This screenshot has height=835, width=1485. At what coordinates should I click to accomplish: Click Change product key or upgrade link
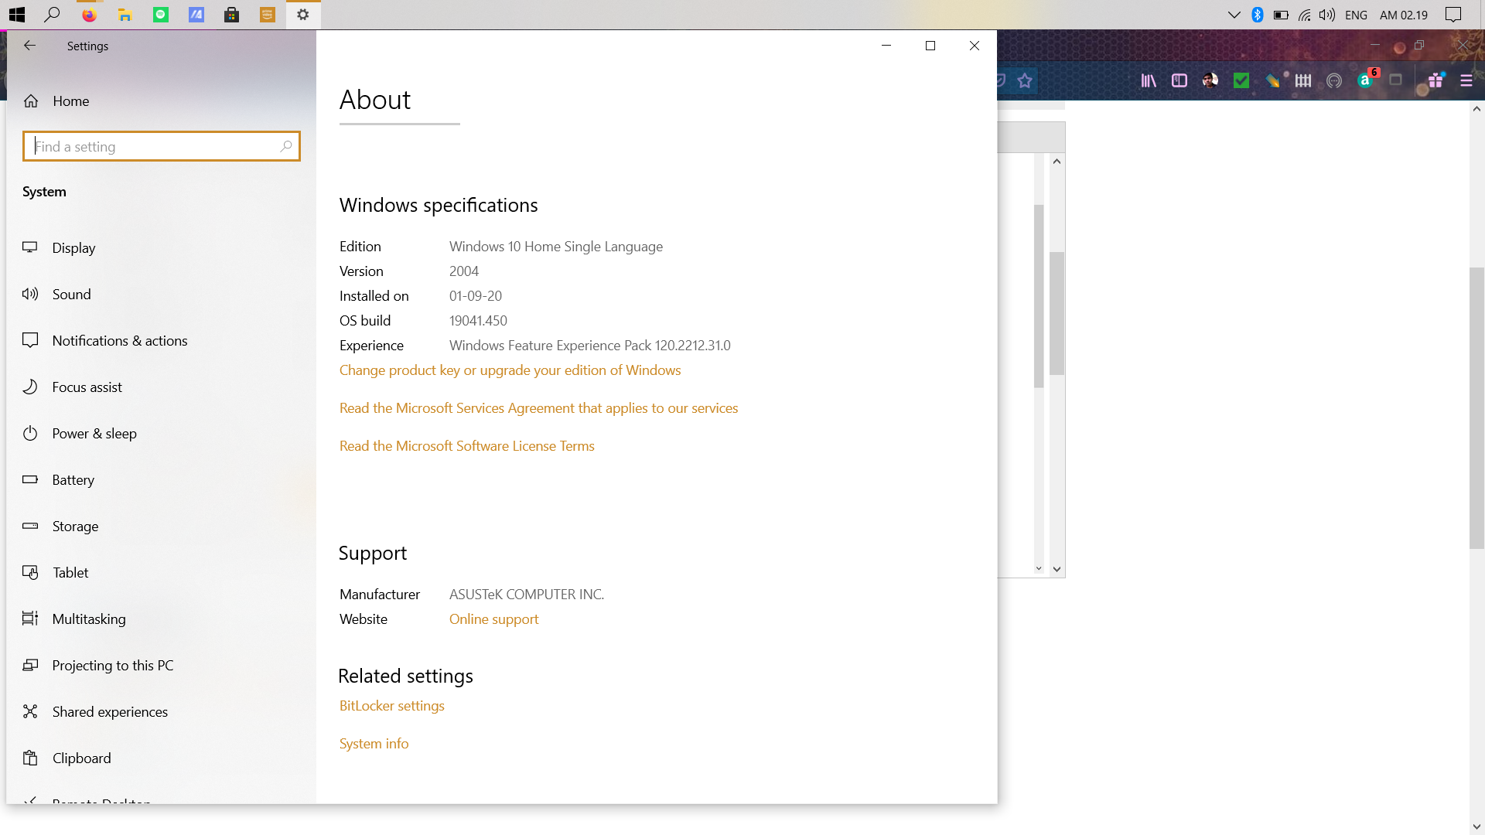[x=510, y=370]
